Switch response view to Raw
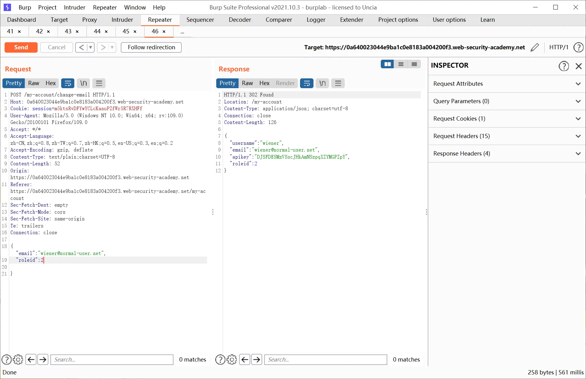This screenshot has width=586, height=379. 247,83
